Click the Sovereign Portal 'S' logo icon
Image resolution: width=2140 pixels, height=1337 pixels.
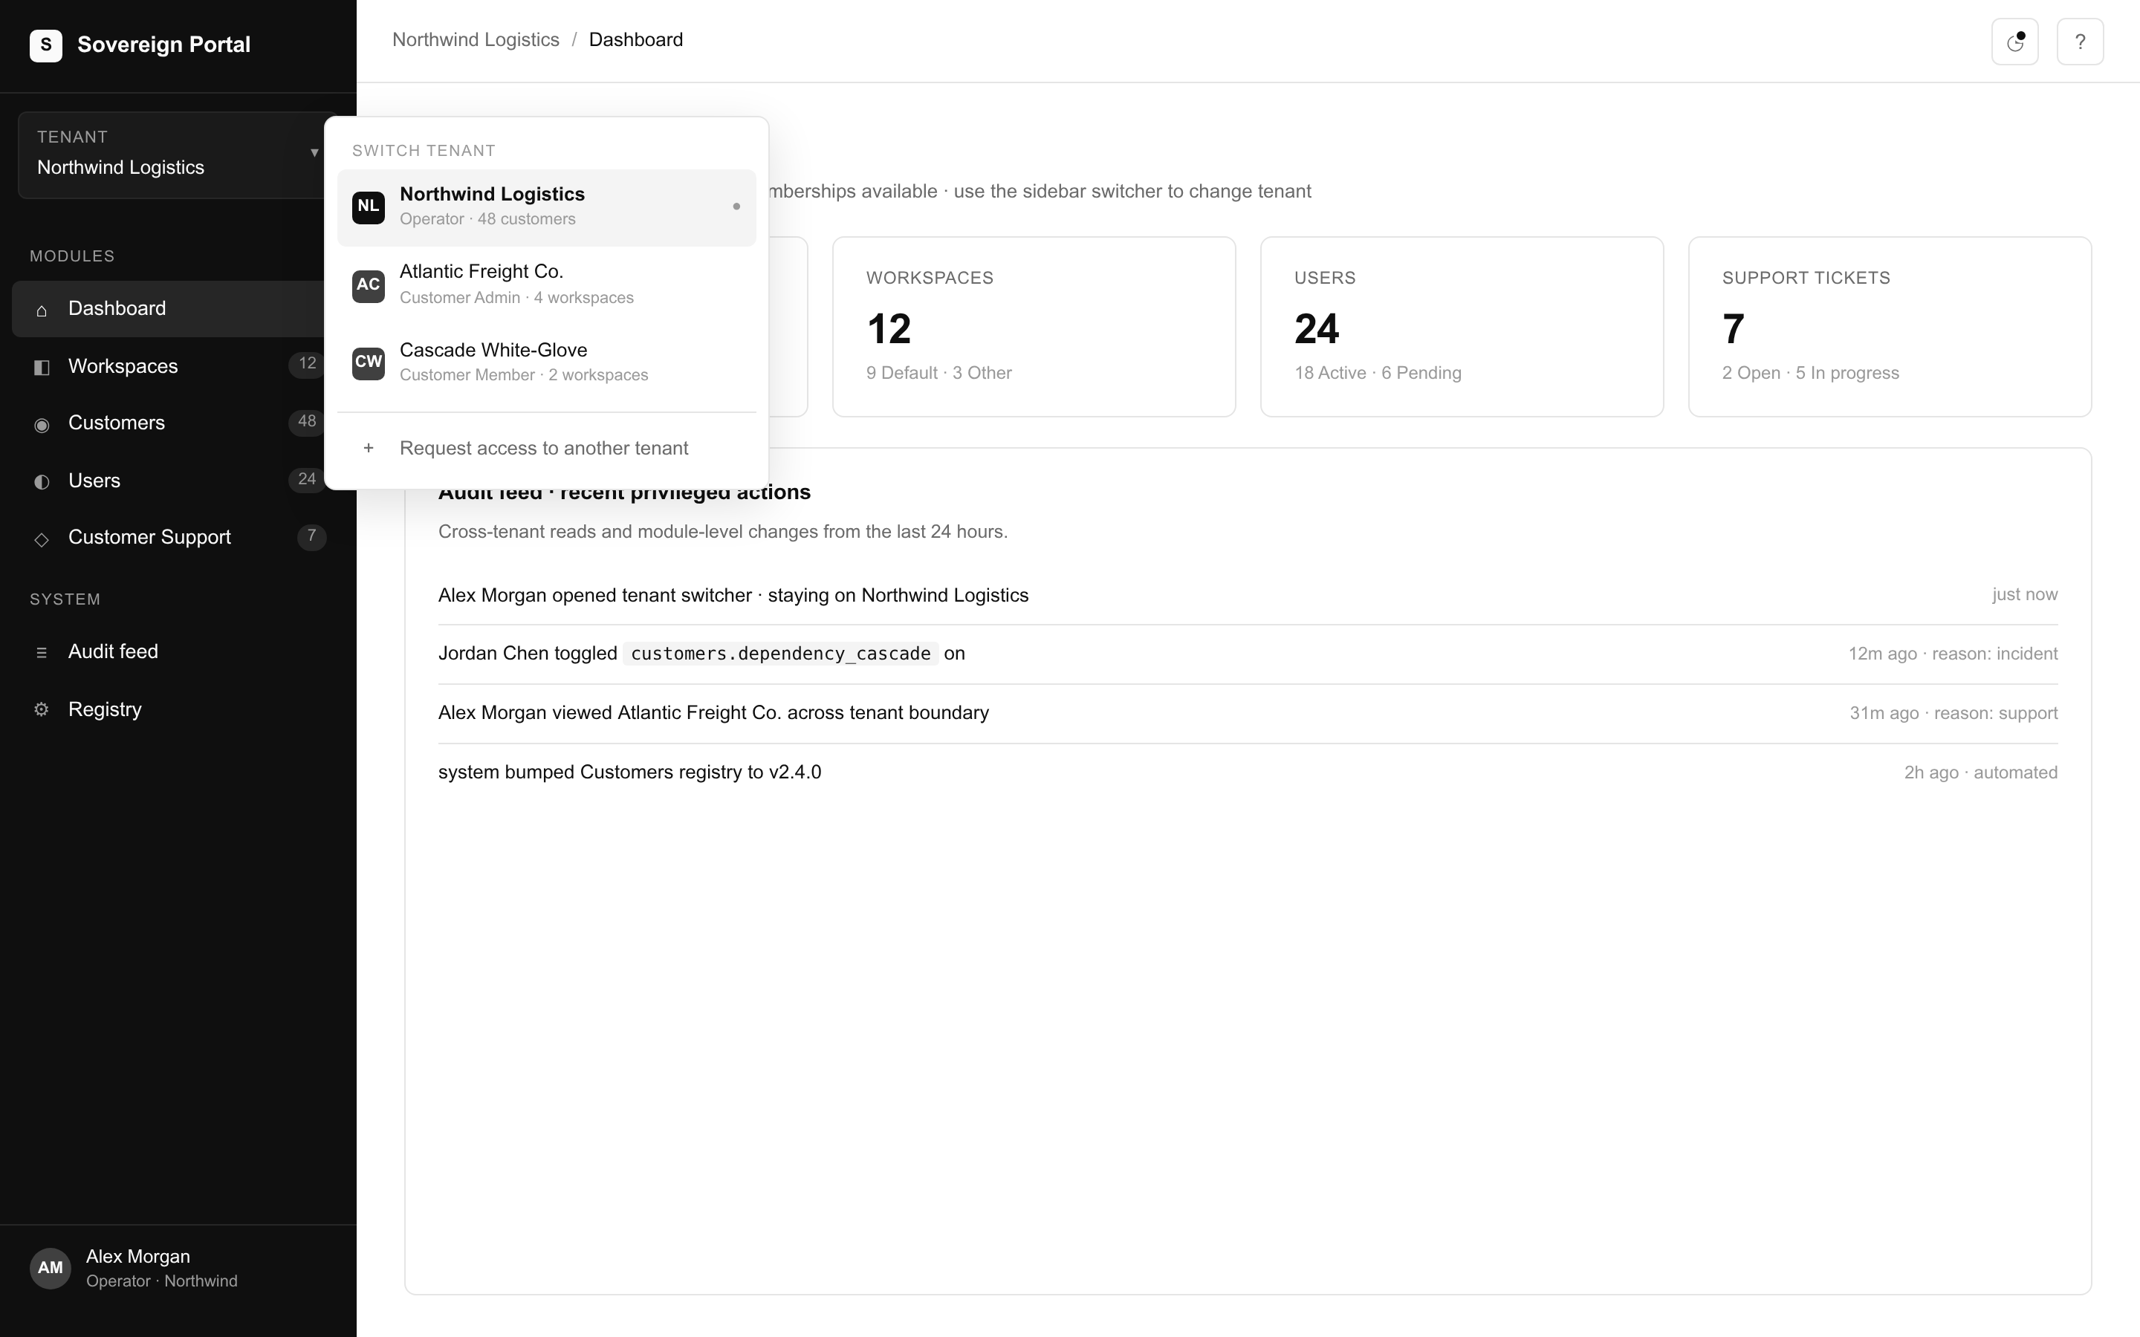[46, 45]
